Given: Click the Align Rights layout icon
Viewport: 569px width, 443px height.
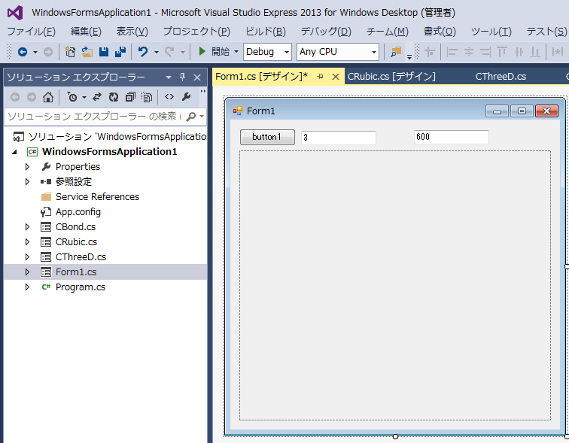Looking at the screenshot, I should point(485,52).
